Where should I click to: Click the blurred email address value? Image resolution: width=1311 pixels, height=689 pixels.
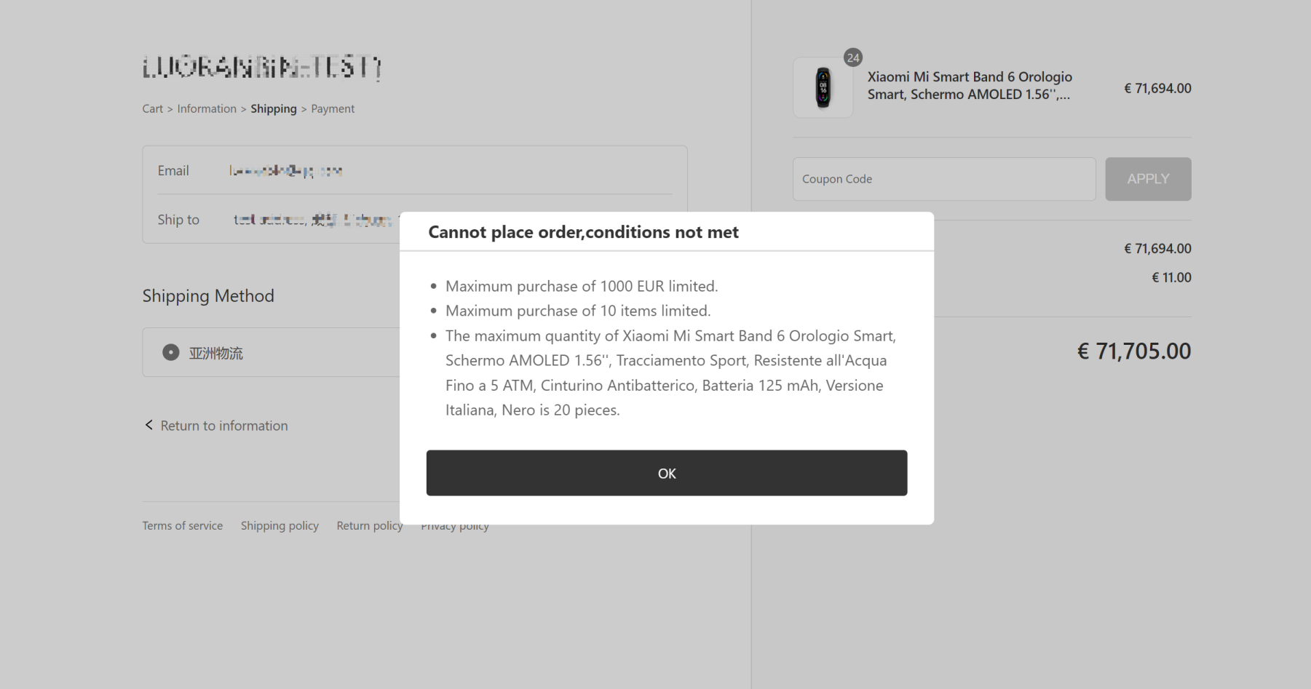click(x=285, y=171)
